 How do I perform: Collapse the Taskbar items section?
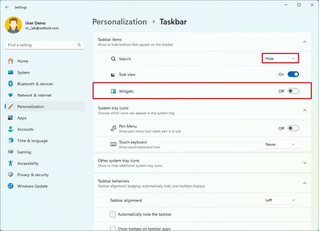click(x=305, y=42)
